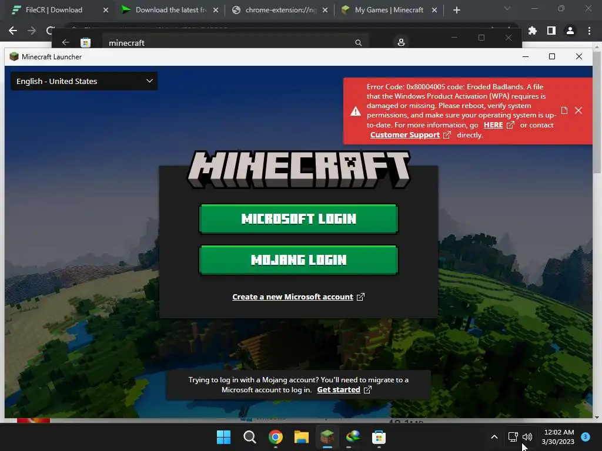Image resolution: width=602 pixels, height=451 pixels.
Task: Click the Minecraft Launcher title bar icon
Action: [x=14, y=57]
